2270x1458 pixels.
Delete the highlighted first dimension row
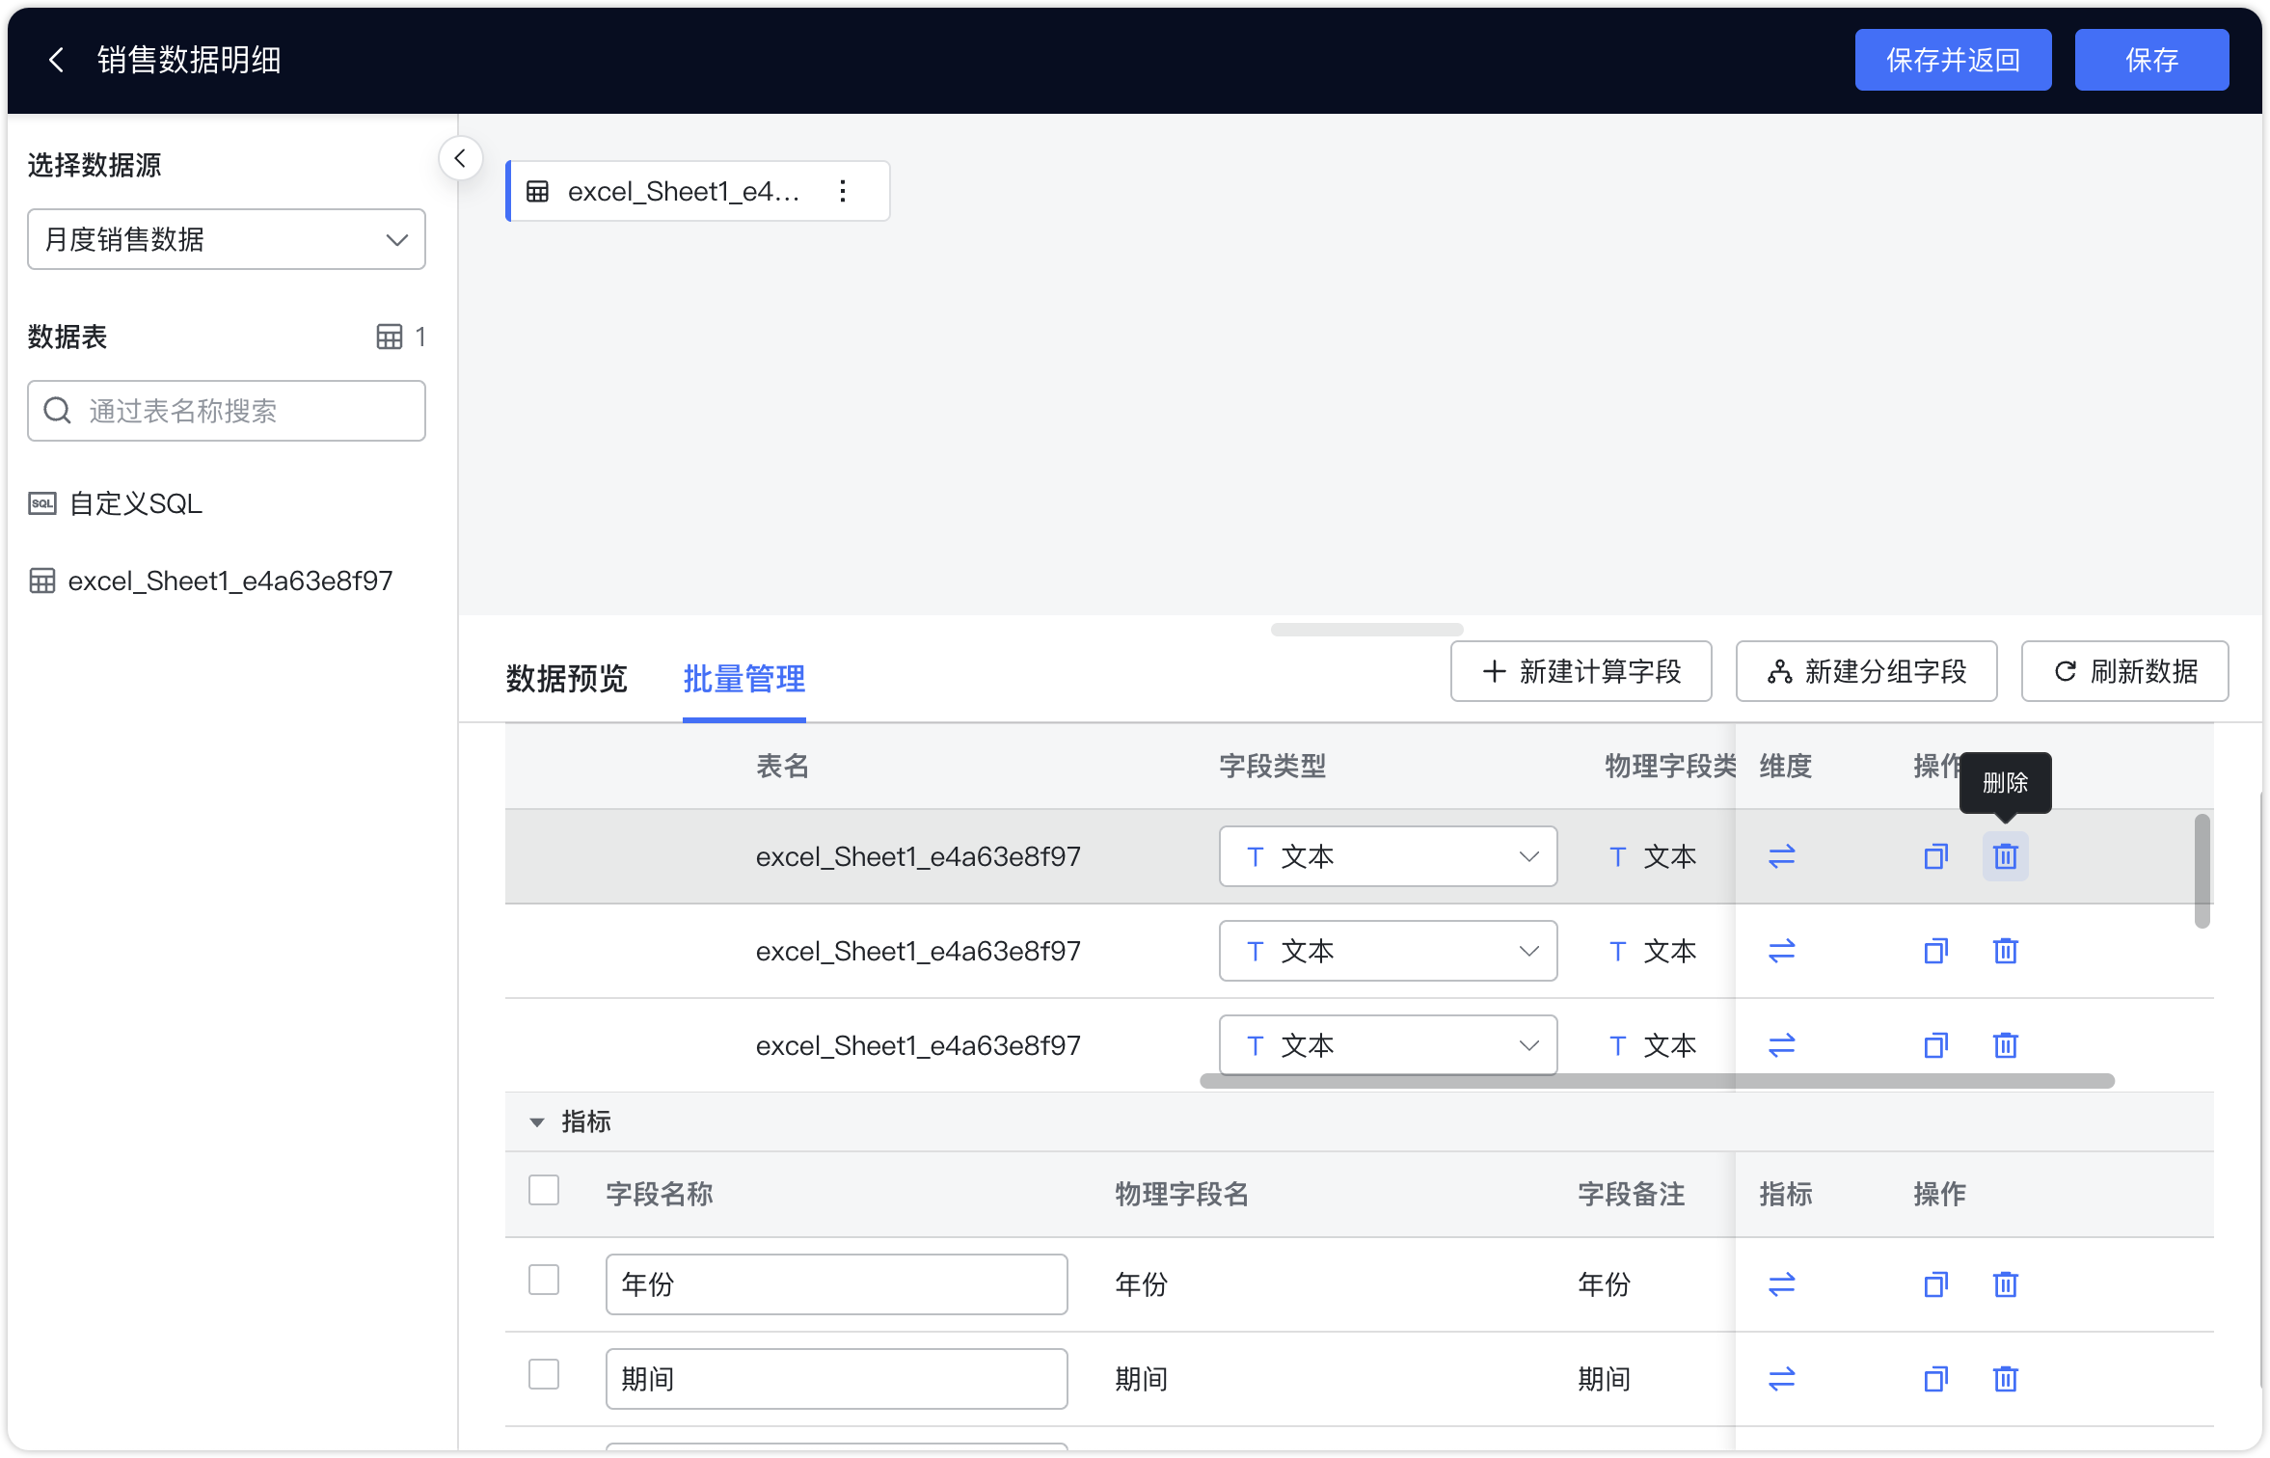point(2005,856)
